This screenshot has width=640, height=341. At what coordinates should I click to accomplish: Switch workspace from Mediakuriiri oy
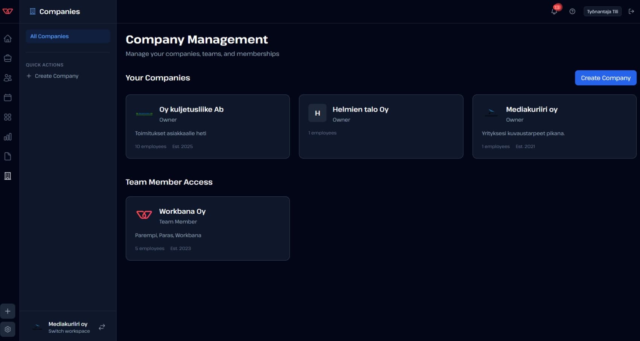(102, 327)
